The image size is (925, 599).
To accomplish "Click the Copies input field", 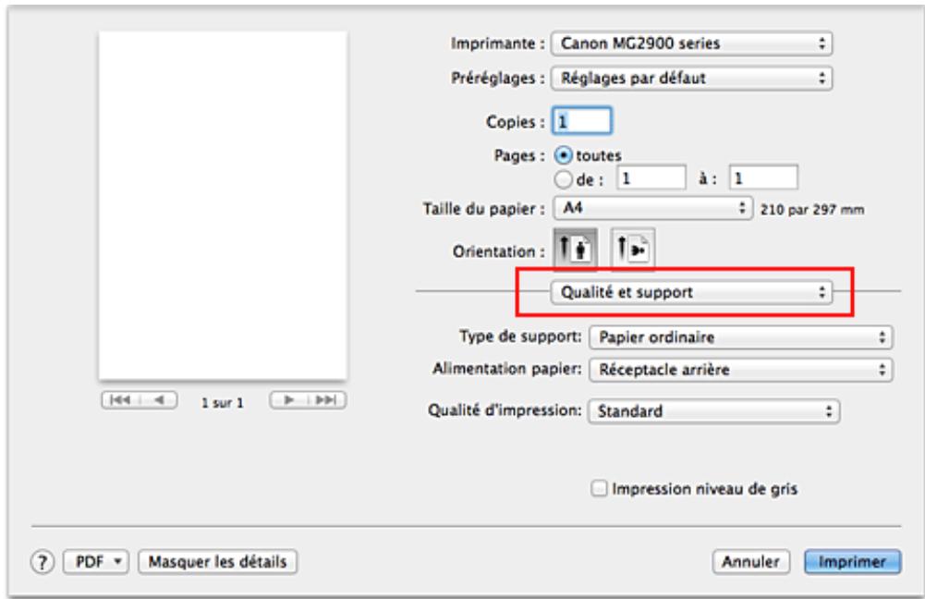I will point(582,122).
